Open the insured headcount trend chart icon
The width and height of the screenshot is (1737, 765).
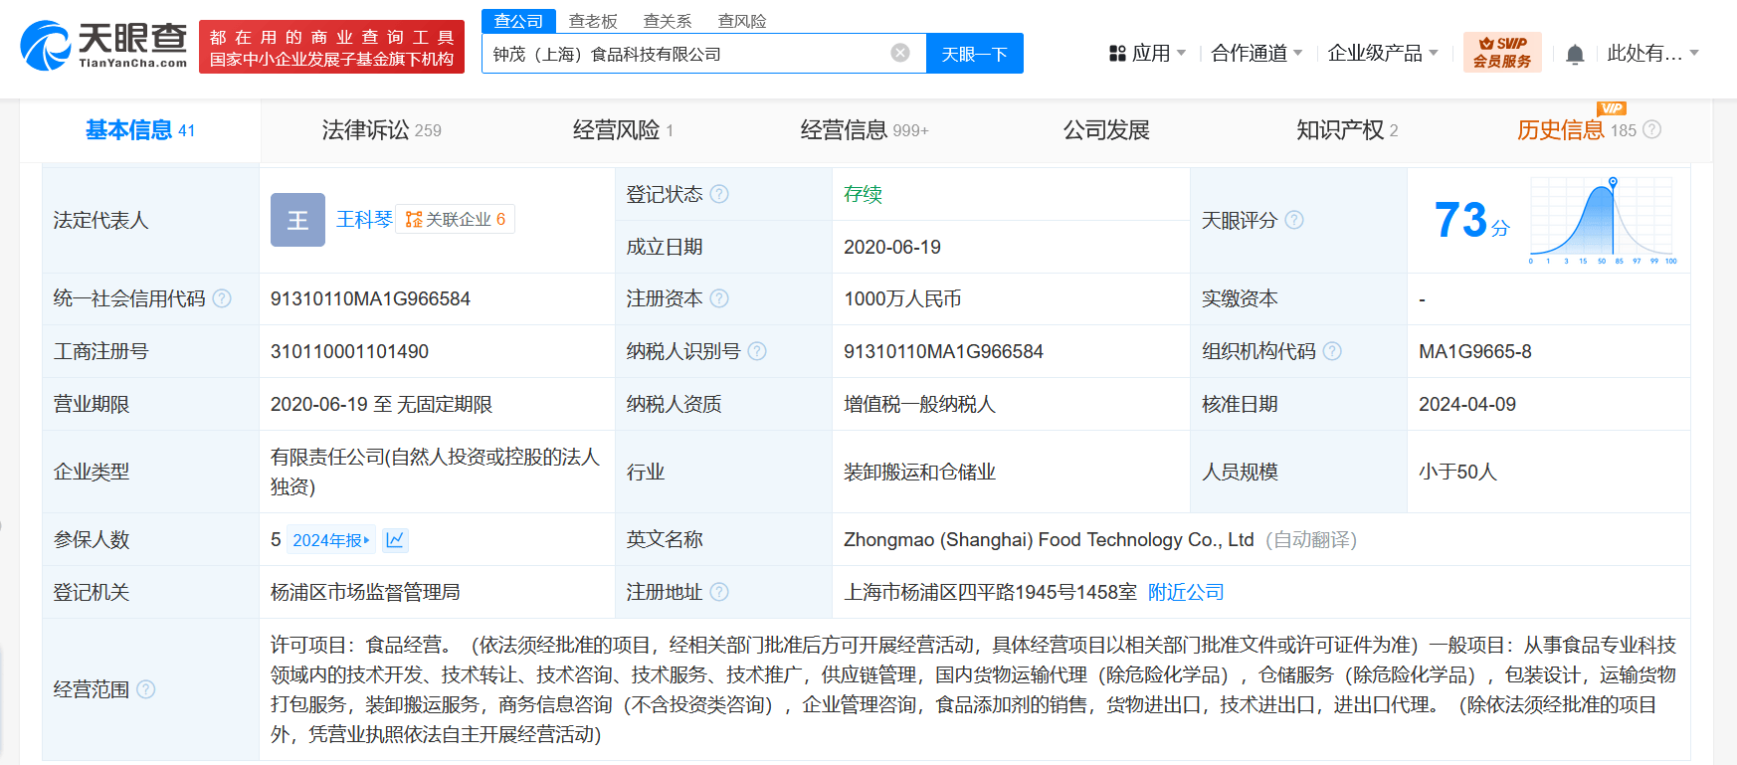[395, 539]
